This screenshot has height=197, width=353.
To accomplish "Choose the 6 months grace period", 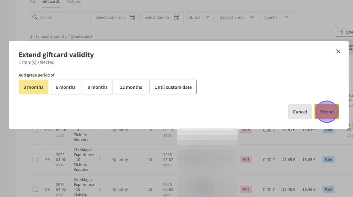I will tap(66, 87).
